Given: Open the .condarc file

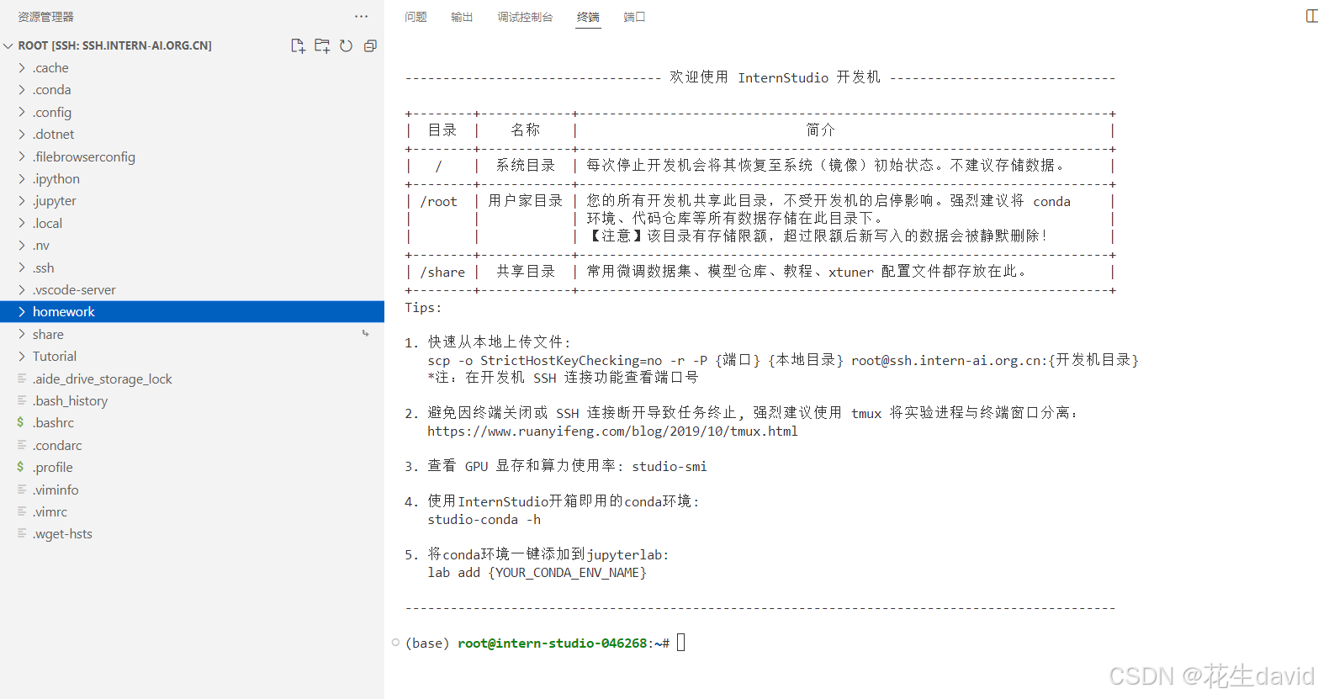Looking at the screenshot, I should click(192, 445).
